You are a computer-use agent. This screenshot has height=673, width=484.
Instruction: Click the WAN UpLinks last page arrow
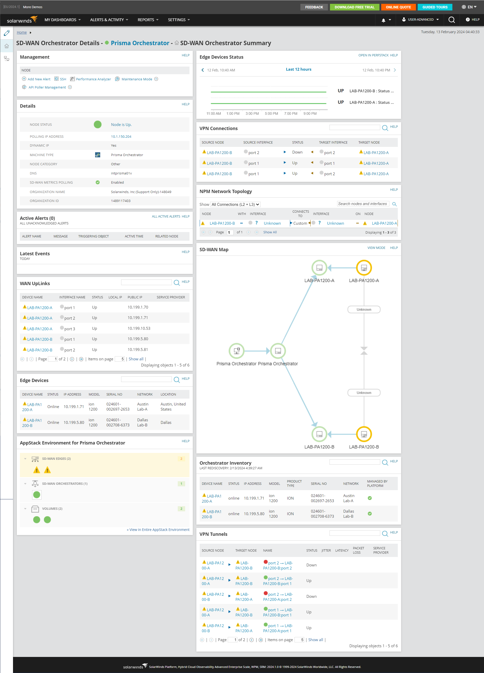coord(81,359)
